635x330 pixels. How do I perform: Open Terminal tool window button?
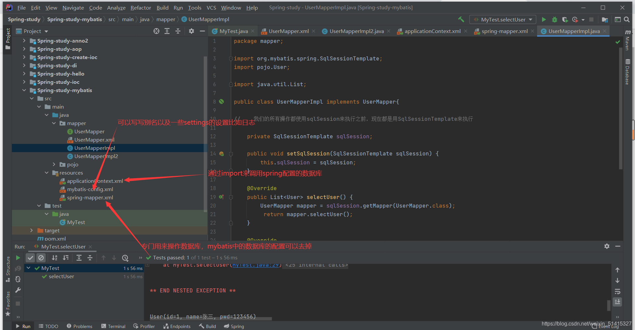(113, 326)
